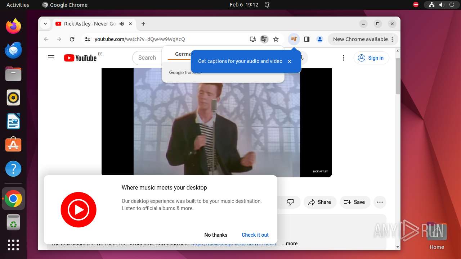This screenshot has width=461, height=259.
Task: Go forward with the forward arrow
Action: pyautogui.click(x=59, y=39)
